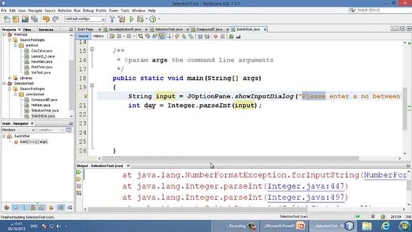The width and height of the screenshot is (412, 232).
Task: Toggle Show Inner Classes filter in Navigator
Action: tap(42, 208)
